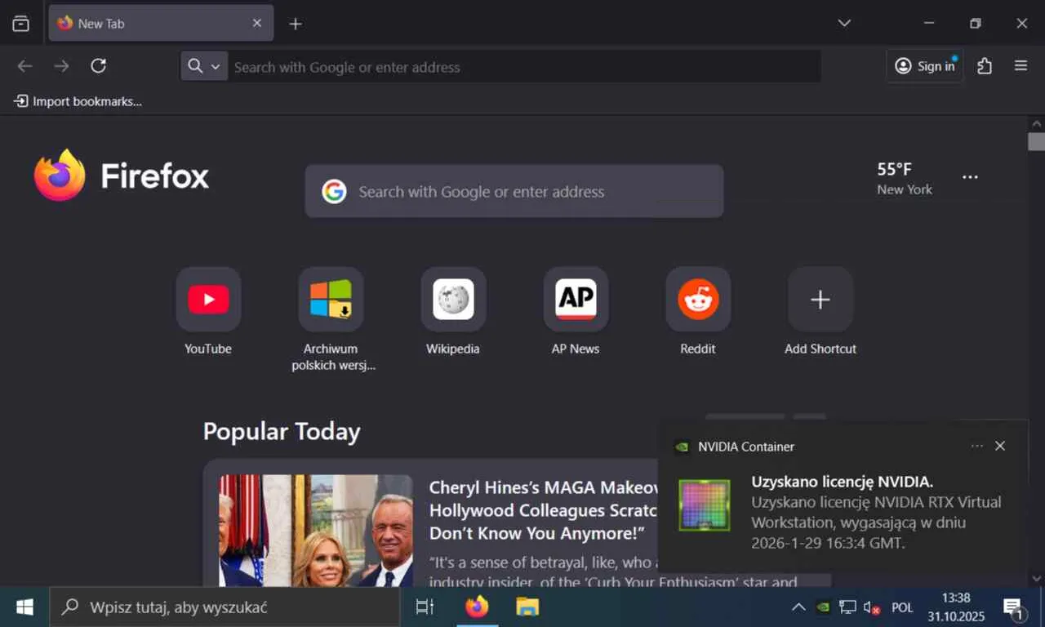Sign in to Firefox account
Viewport: 1045px width, 627px height.
pos(925,66)
